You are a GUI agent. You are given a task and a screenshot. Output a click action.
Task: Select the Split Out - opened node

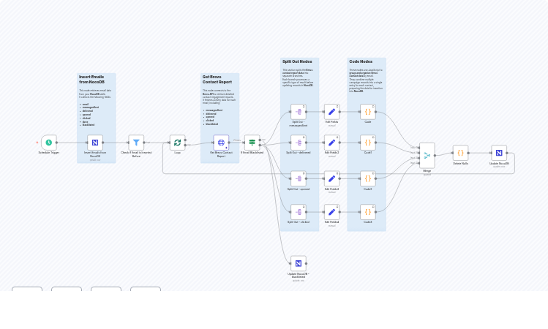[298, 178]
